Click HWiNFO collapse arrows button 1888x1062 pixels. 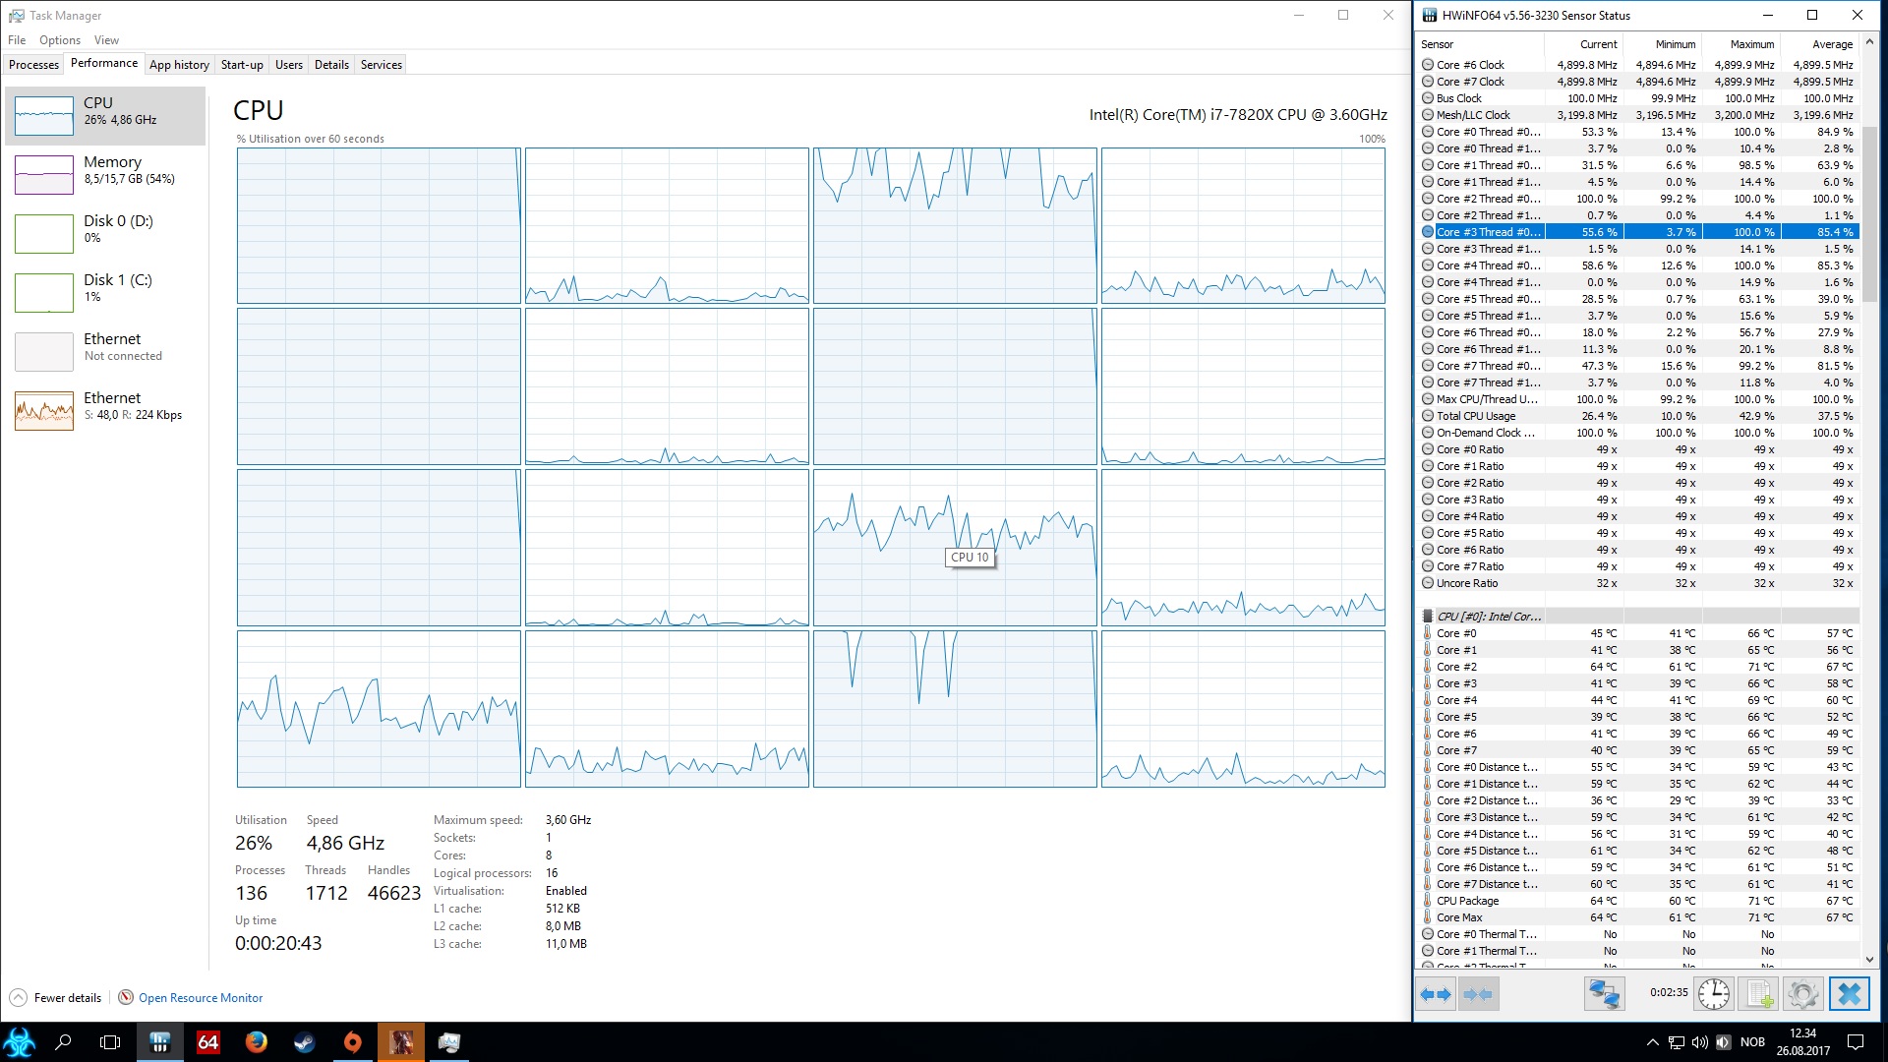(x=1477, y=994)
